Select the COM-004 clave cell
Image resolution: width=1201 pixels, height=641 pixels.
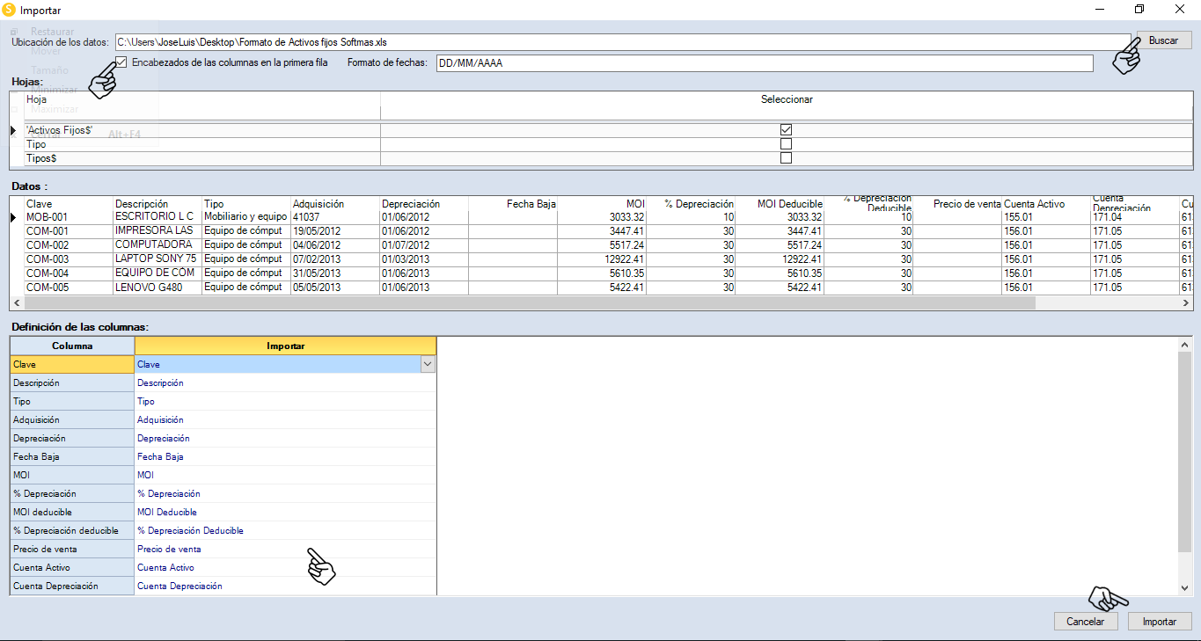(69, 273)
